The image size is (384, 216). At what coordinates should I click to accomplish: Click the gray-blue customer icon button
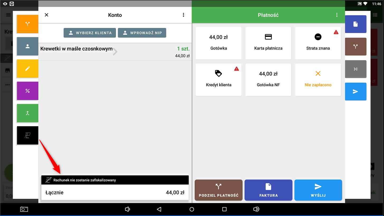coord(27,46)
